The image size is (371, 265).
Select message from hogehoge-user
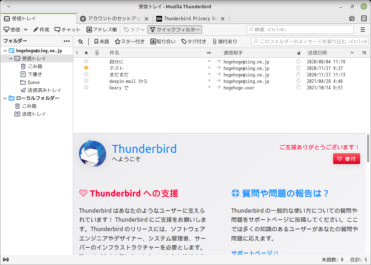point(239,88)
